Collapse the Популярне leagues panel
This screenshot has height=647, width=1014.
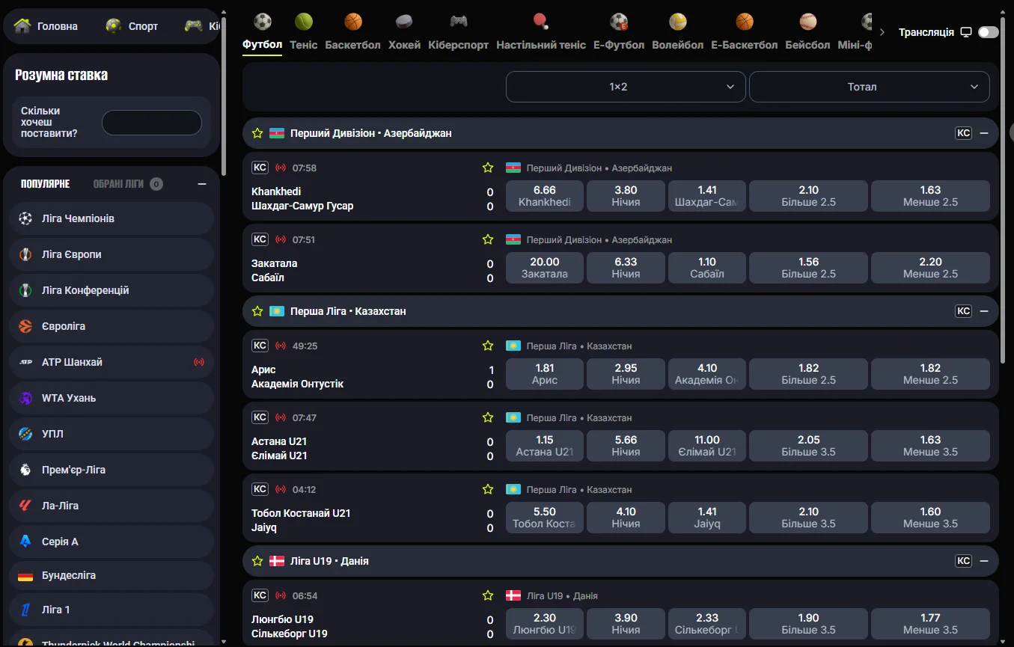(x=202, y=184)
